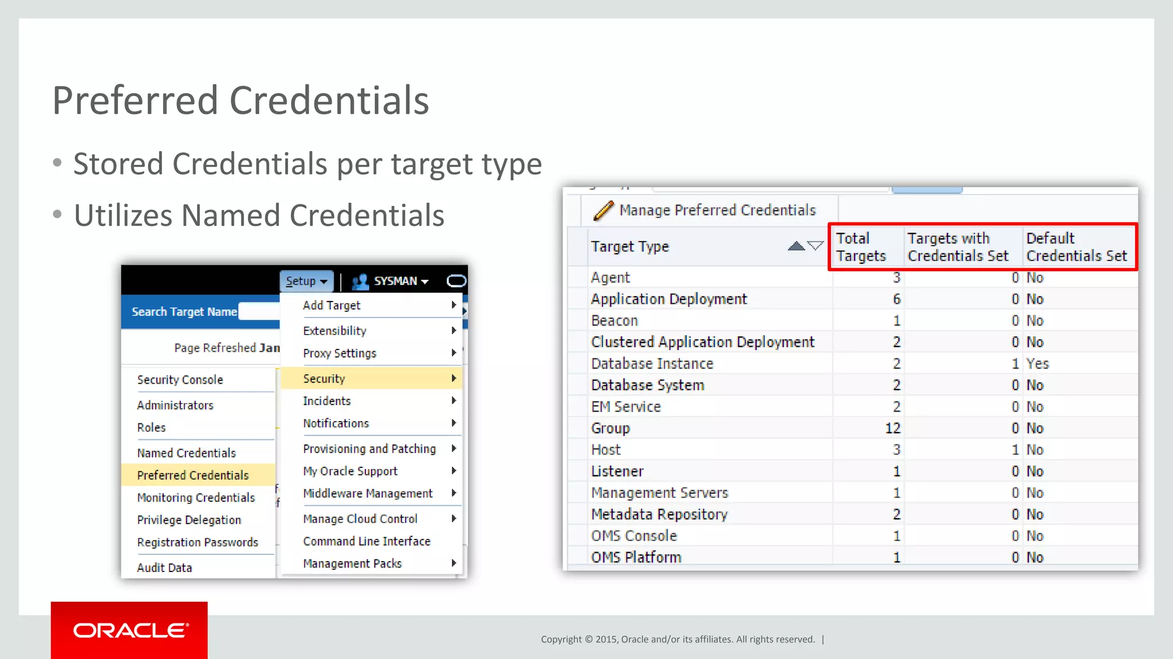
Task: Select Preferred Credentials in the Security submenu
Action: tap(199, 475)
